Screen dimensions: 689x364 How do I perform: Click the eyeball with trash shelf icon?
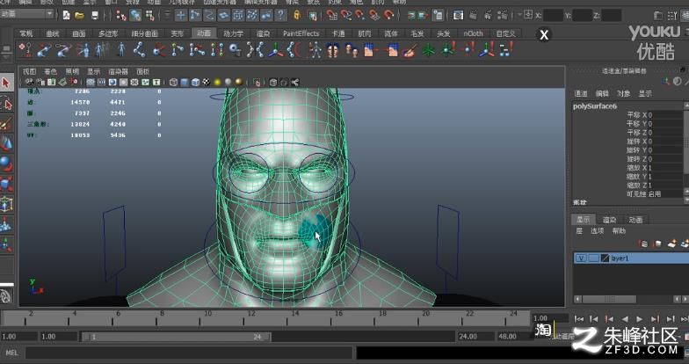pos(236,49)
